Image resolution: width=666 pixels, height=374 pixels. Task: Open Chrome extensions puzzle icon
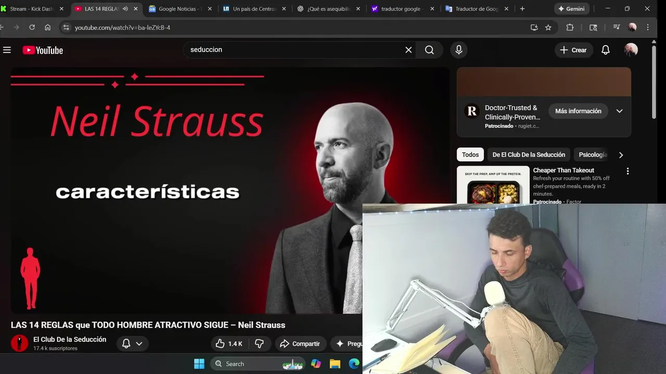coord(570,28)
